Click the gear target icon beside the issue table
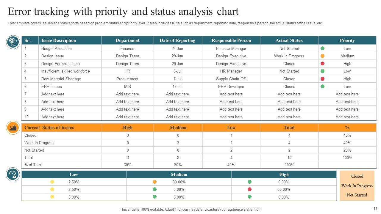The image size is (381, 214). click(13, 42)
